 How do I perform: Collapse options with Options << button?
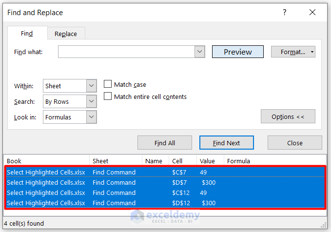coord(288,116)
